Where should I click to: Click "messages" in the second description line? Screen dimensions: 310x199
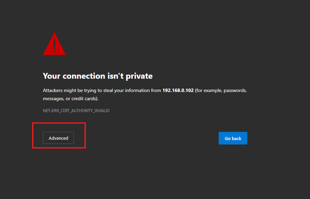coord(53,99)
